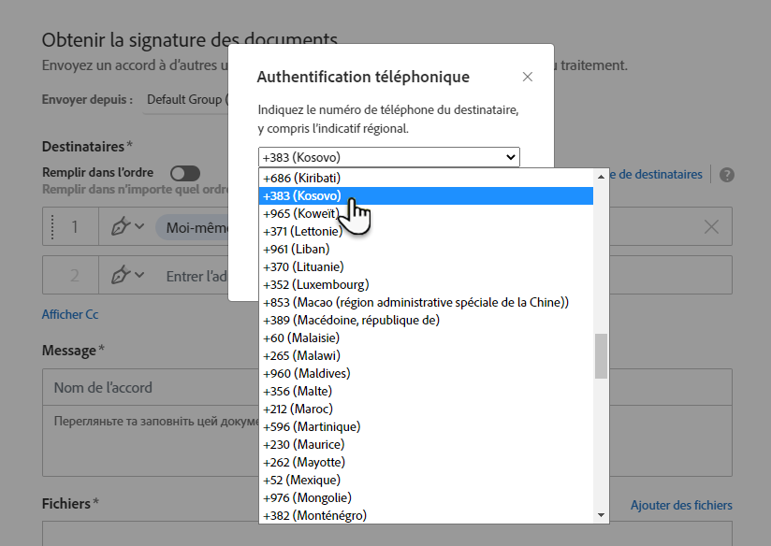Remove recipient 1 with the X icon

[x=711, y=227]
